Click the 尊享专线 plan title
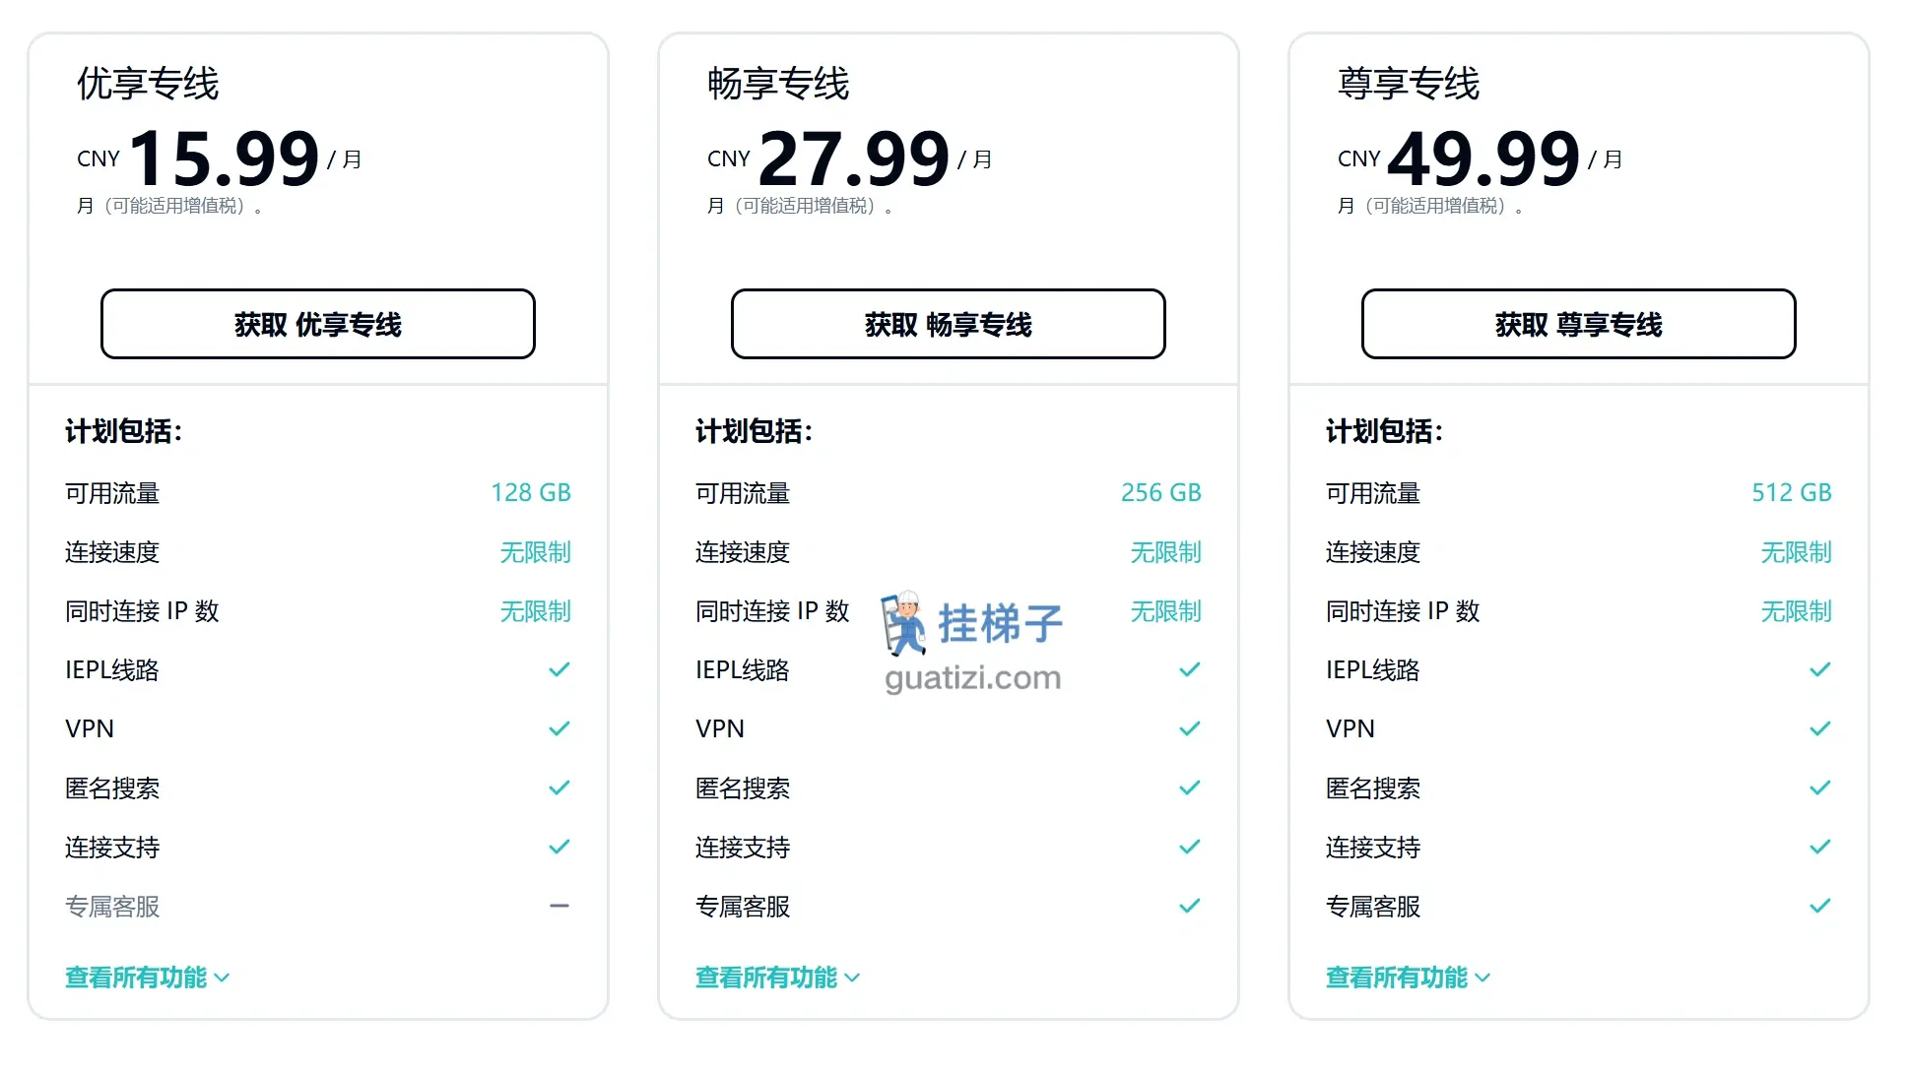Viewport: 1910px width, 1072px height. click(x=1409, y=84)
